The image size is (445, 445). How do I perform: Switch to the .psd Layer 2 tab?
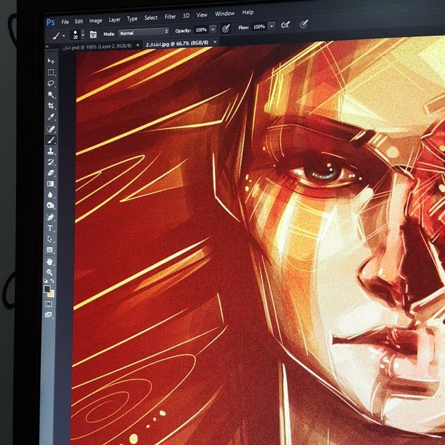pyautogui.click(x=98, y=47)
